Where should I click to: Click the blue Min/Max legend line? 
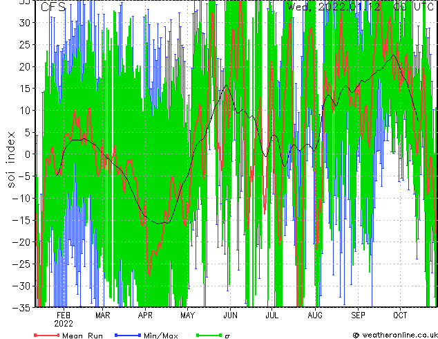[128, 335]
